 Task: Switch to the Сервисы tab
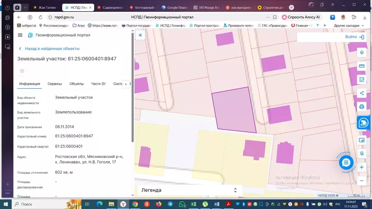coord(54,84)
